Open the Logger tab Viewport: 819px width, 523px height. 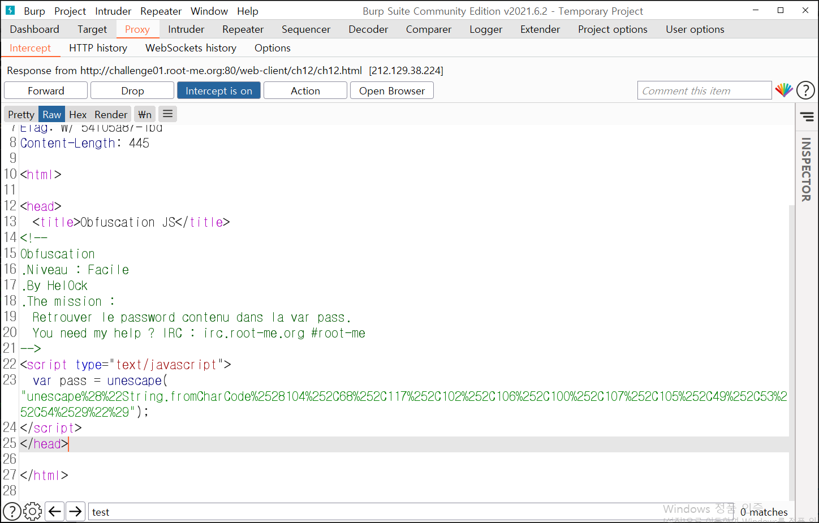[x=486, y=29]
